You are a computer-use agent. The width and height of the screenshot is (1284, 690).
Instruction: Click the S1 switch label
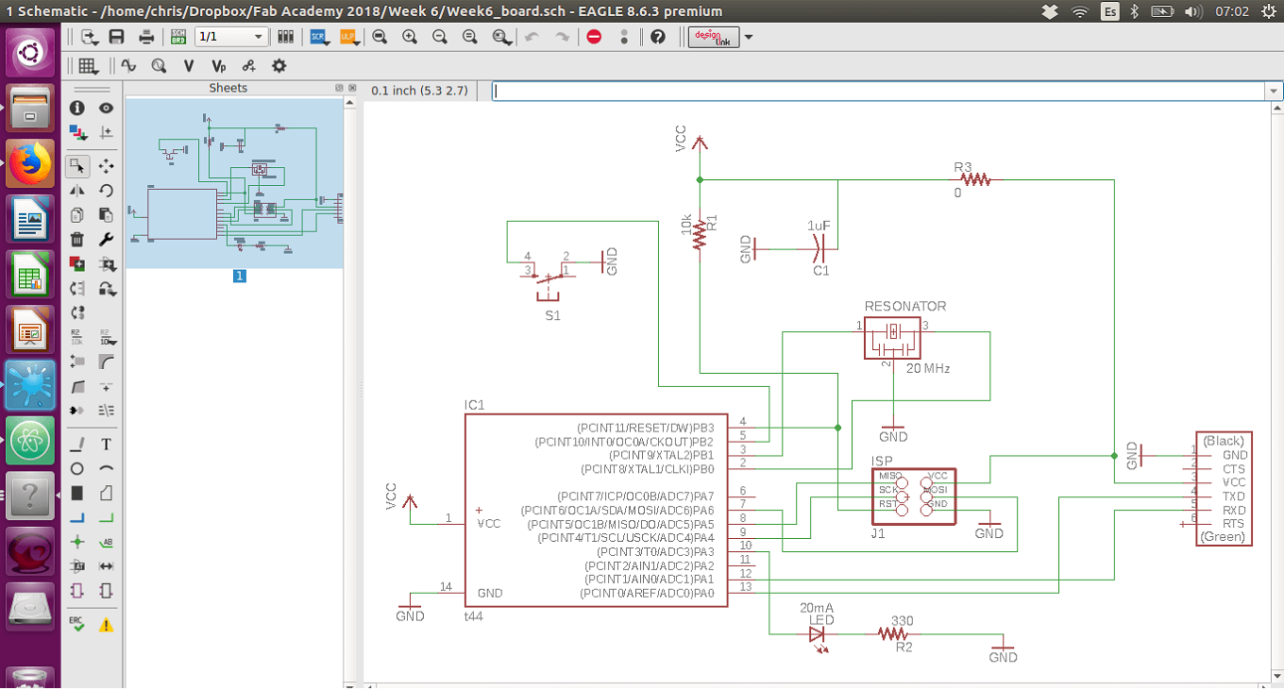pyautogui.click(x=553, y=316)
